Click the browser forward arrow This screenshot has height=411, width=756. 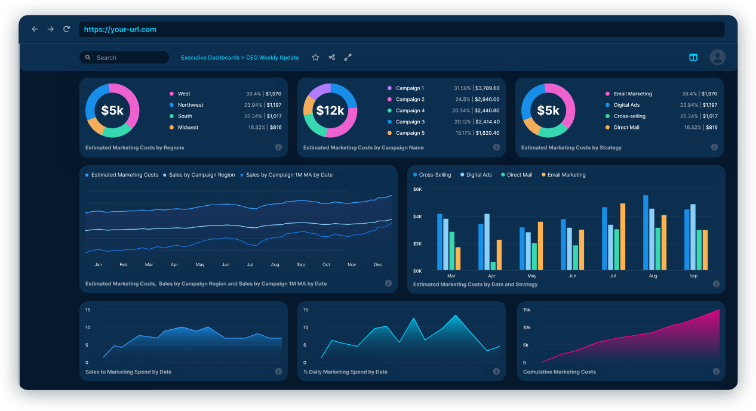pos(51,29)
